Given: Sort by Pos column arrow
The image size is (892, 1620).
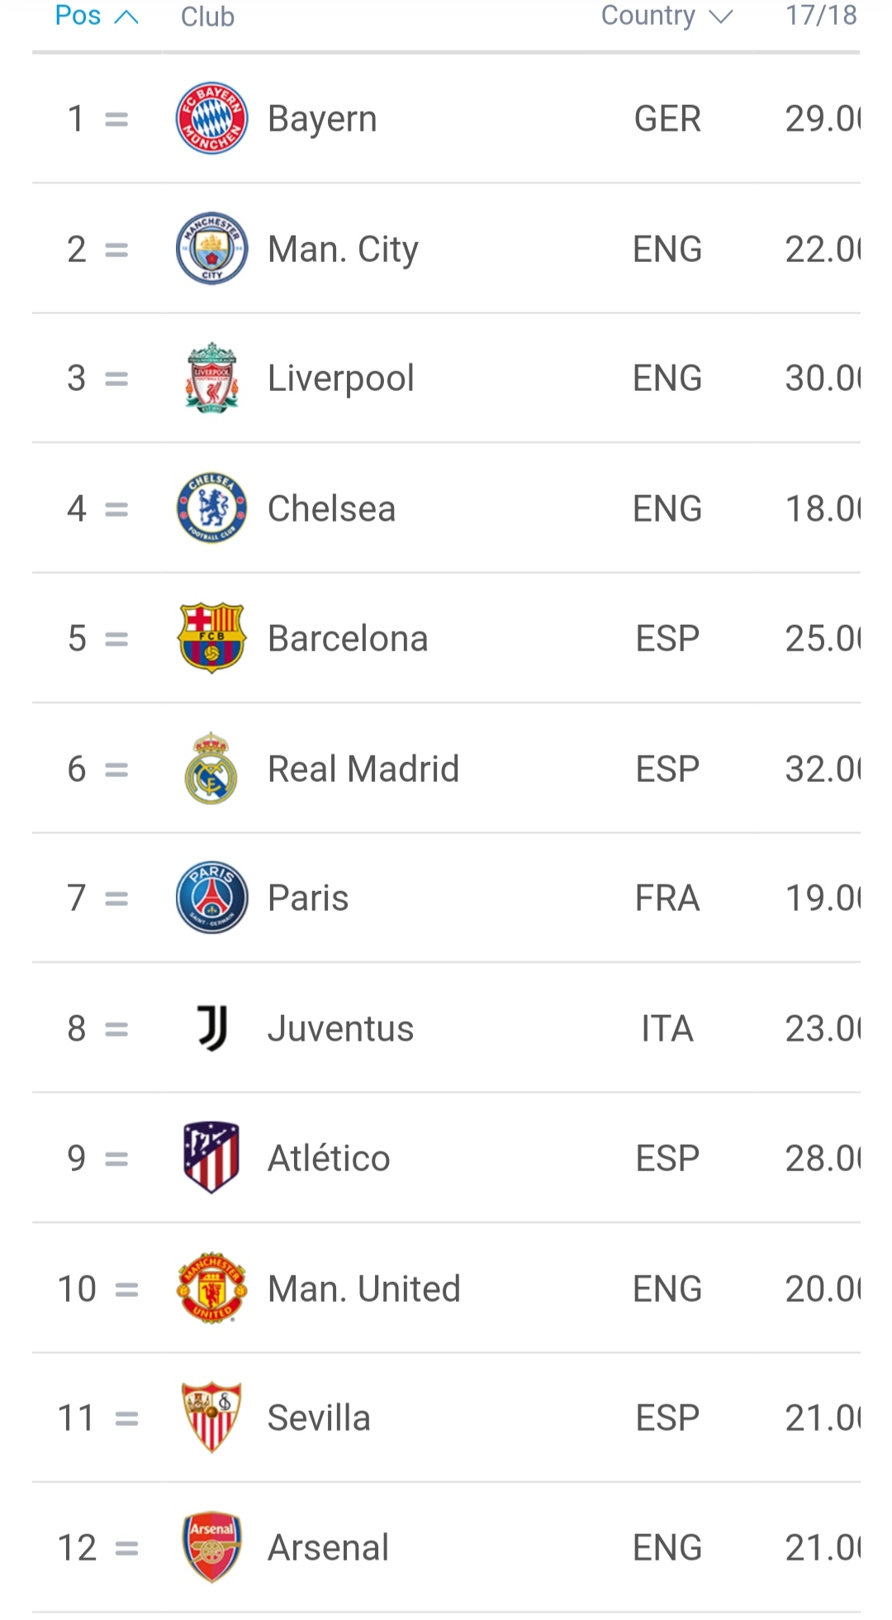Looking at the screenshot, I should (126, 17).
